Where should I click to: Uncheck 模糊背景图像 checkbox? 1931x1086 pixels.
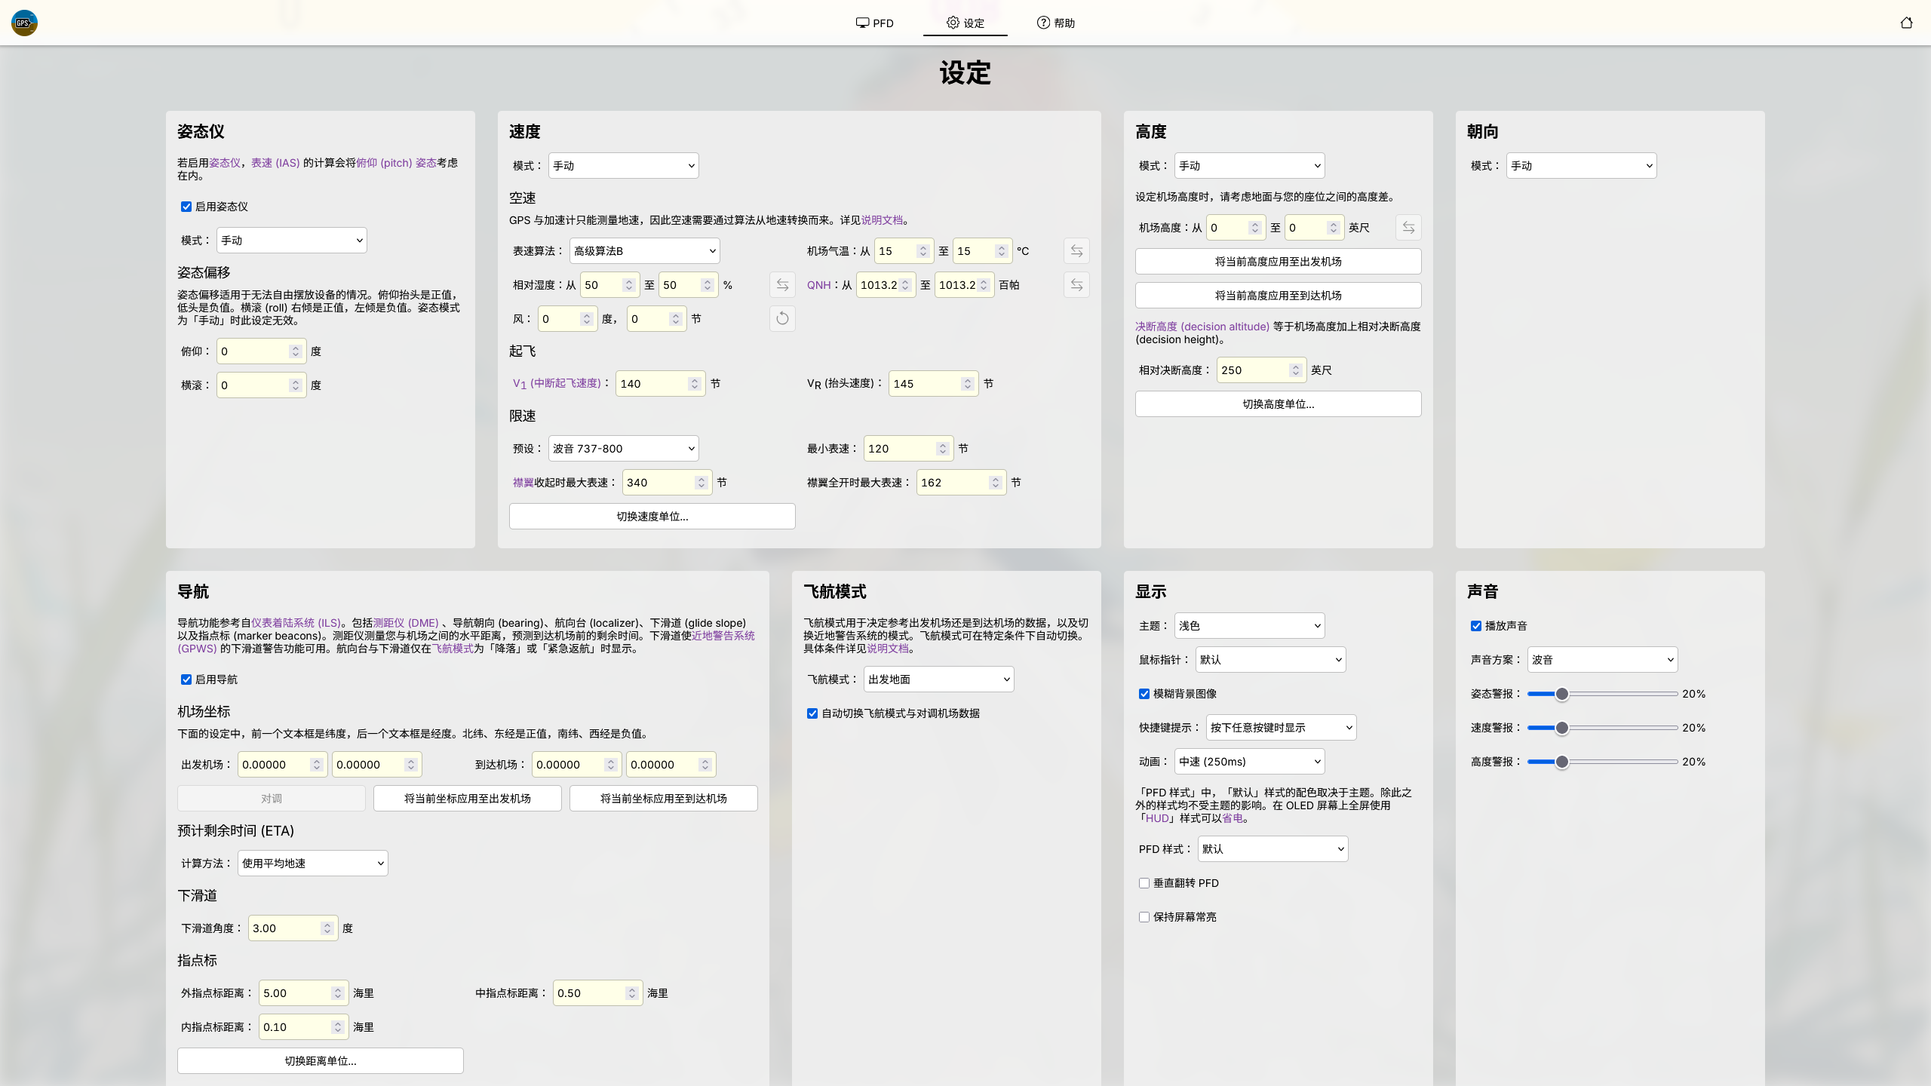tap(1144, 694)
